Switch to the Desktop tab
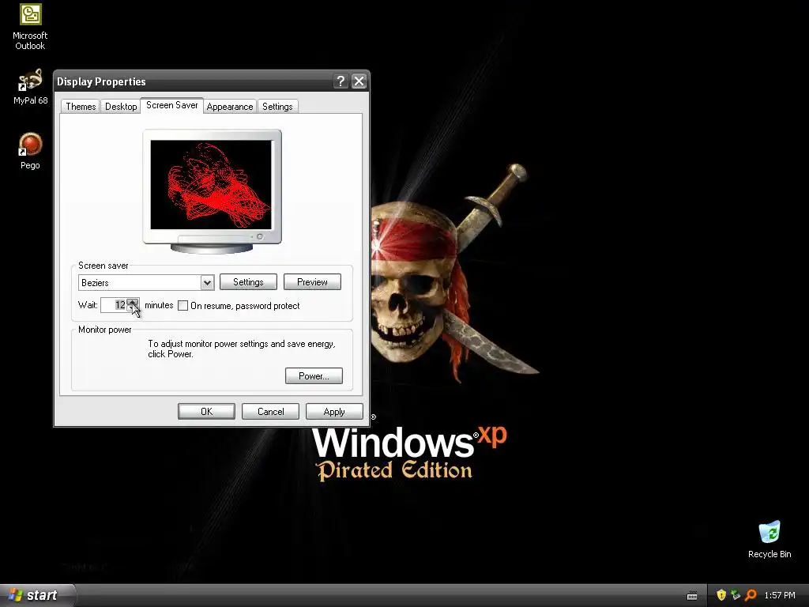This screenshot has height=607, width=809. (121, 107)
